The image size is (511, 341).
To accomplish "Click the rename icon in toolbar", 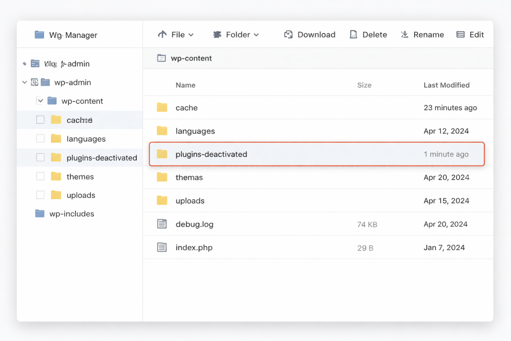I will pos(404,34).
